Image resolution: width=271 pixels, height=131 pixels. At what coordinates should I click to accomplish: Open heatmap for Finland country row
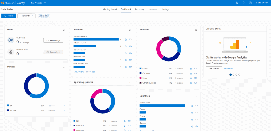(x=192, y=119)
